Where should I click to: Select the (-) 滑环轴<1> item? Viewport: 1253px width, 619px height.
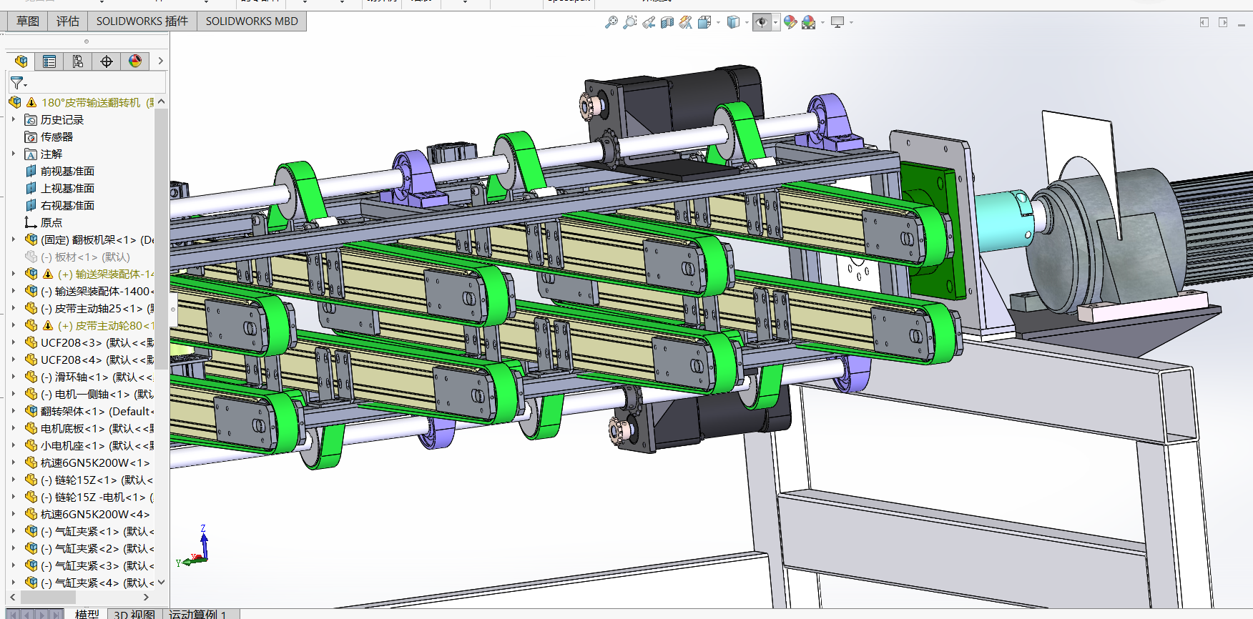(x=97, y=377)
